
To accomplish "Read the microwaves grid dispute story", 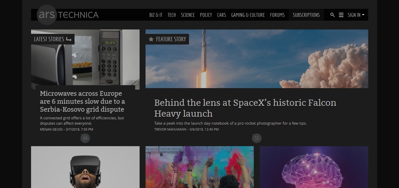I will [x=83, y=102].
